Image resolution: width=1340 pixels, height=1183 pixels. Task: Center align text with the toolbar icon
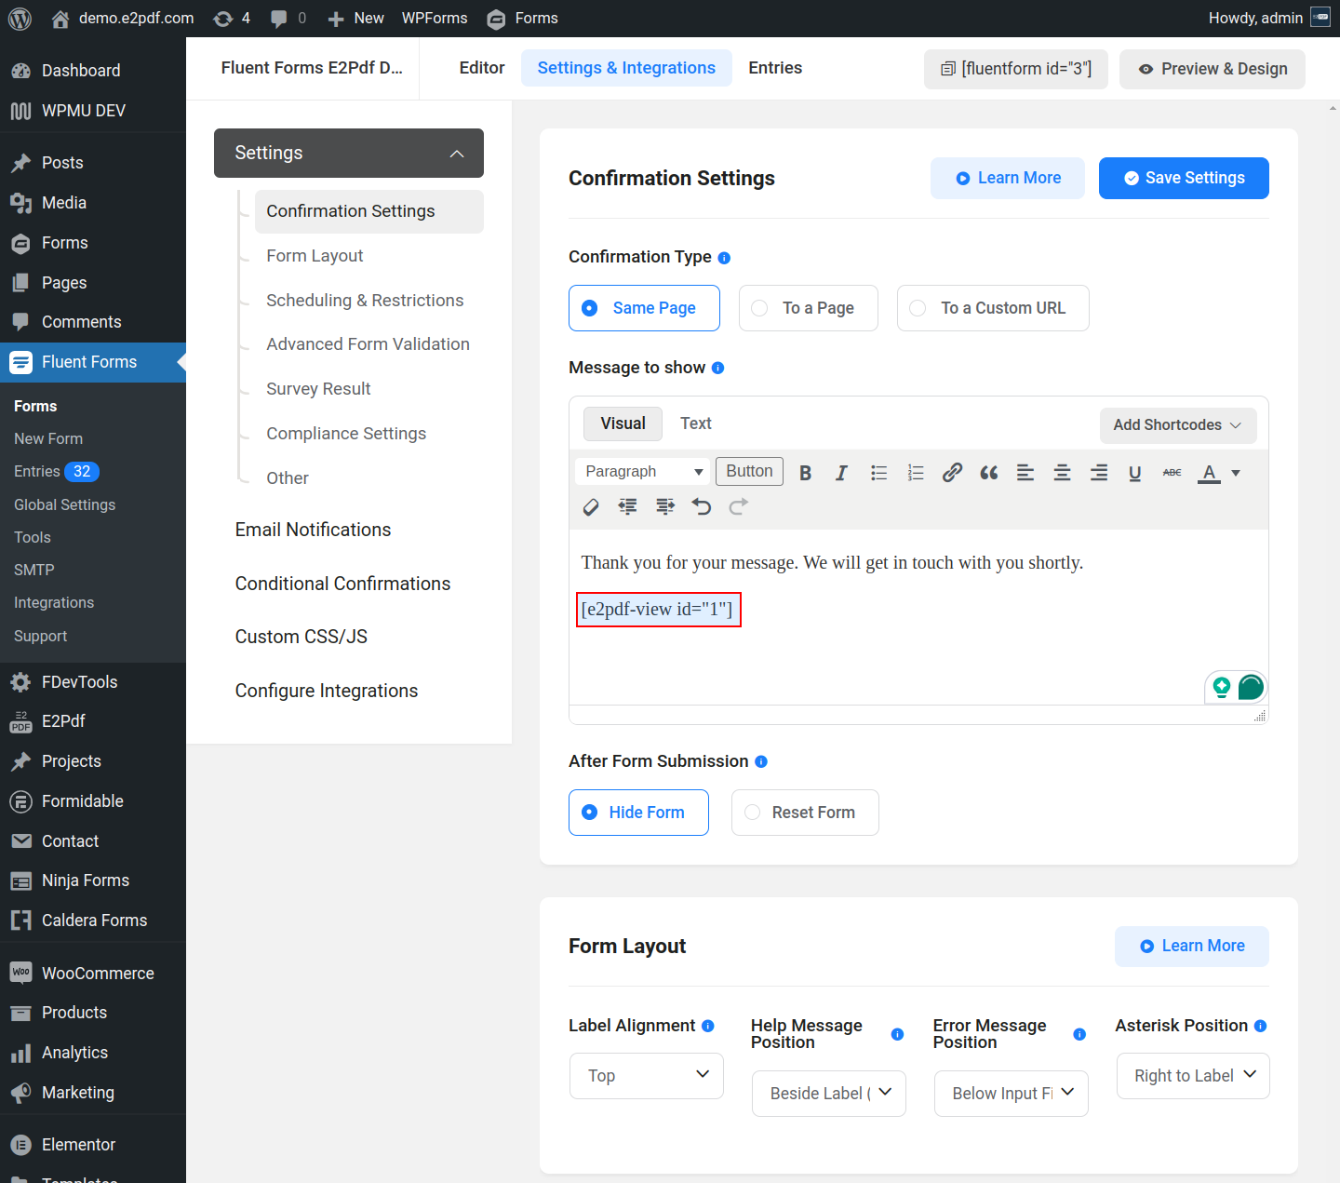pyautogui.click(x=1062, y=473)
